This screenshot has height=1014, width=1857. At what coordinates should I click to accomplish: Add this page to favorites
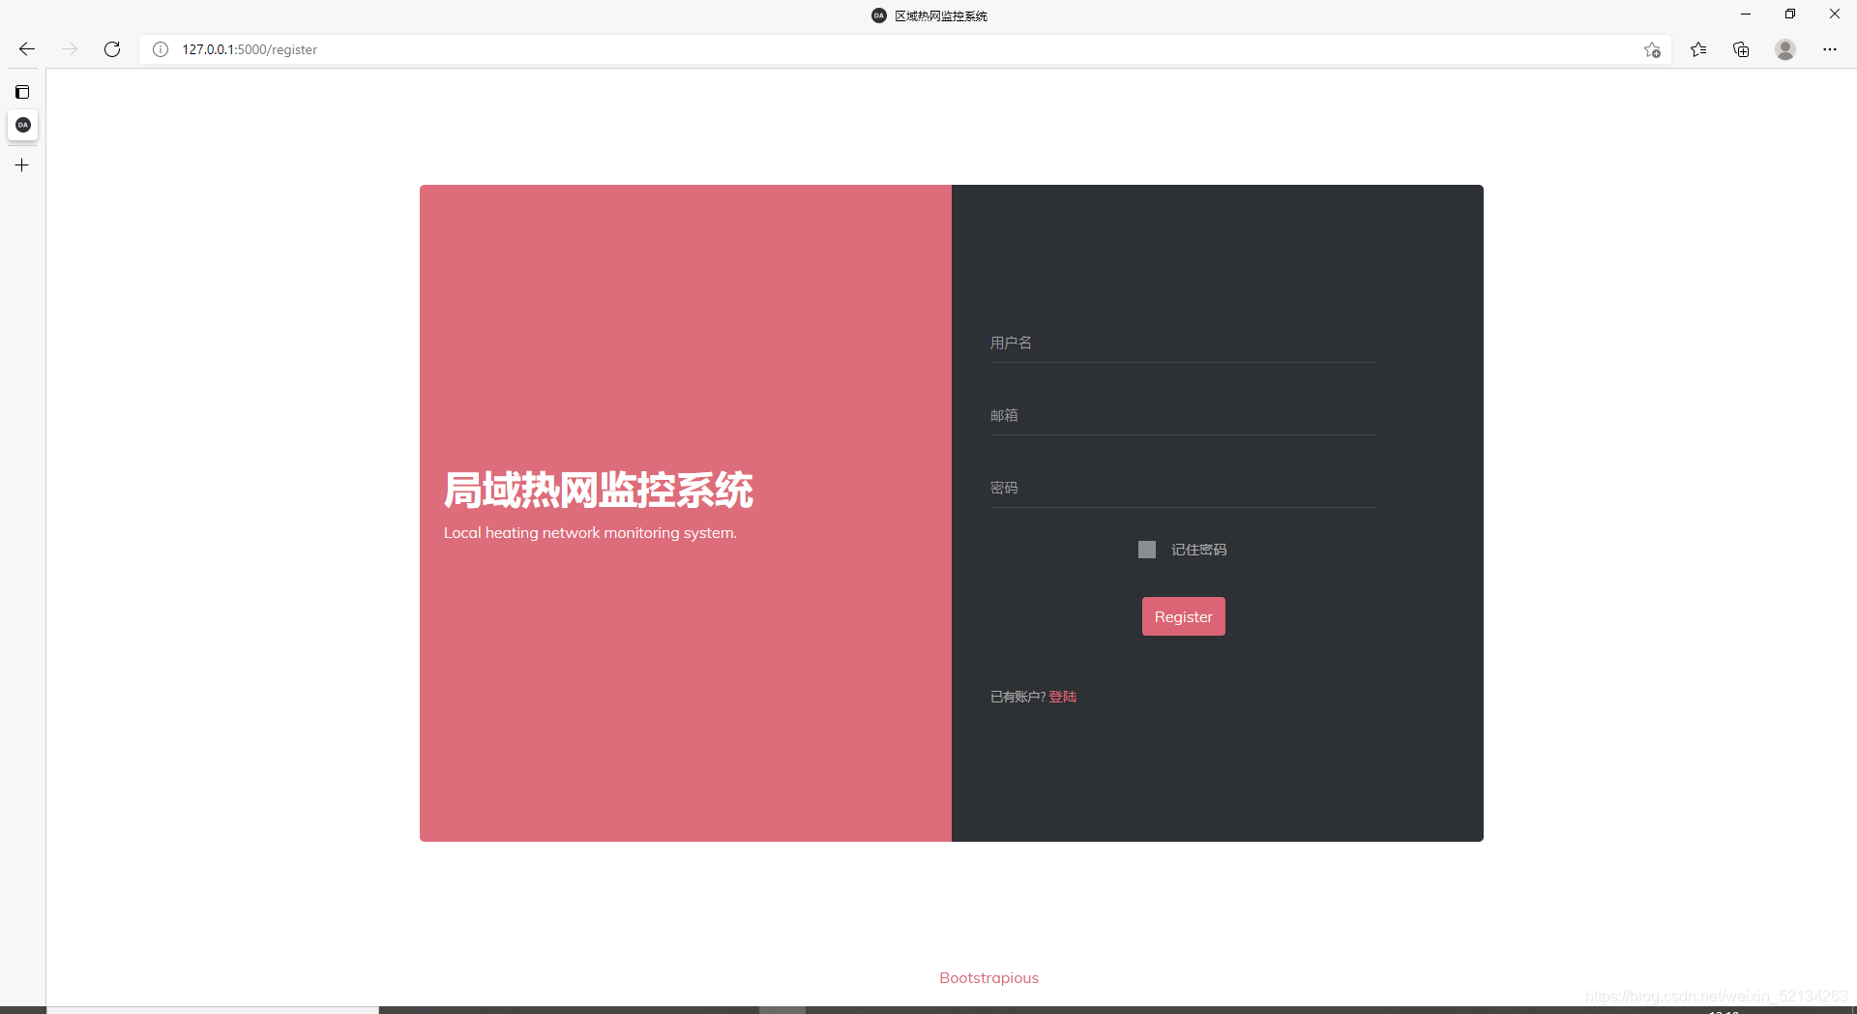pos(1652,49)
